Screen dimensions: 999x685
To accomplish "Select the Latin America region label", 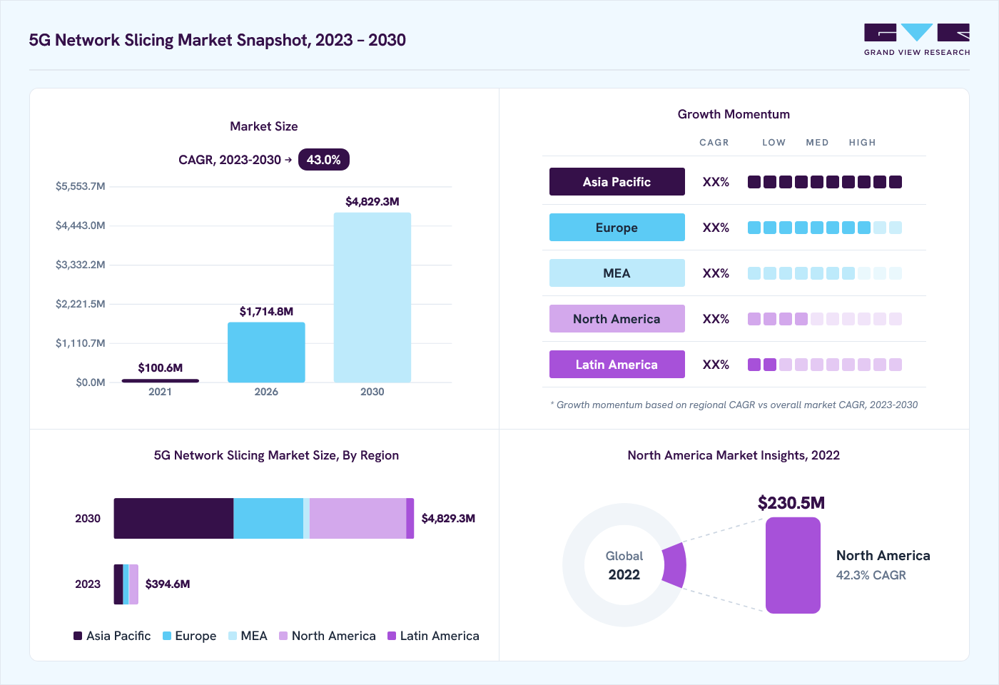I will (x=617, y=365).
